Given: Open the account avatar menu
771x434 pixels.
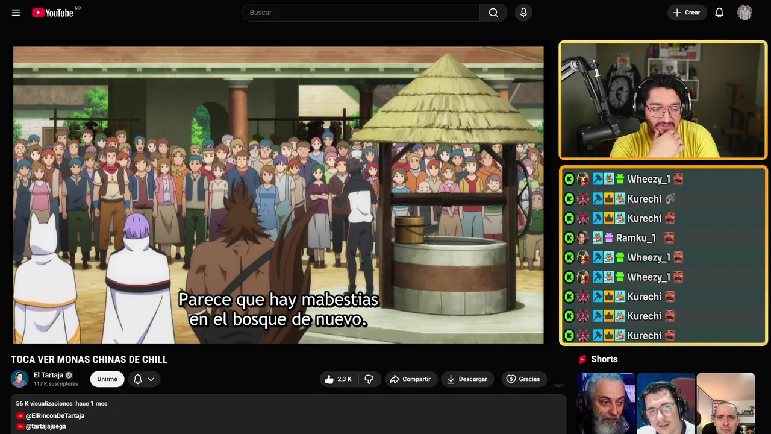Looking at the screenshot, I should pos(744,13).
